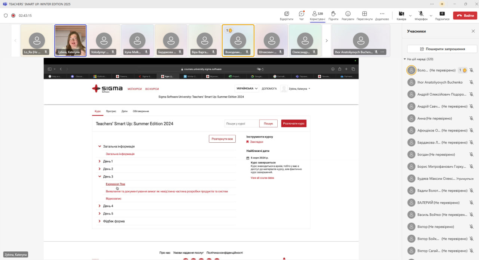Click the shield security icon
The width and height of the screenshot is (479, 260).
point(6,15)
